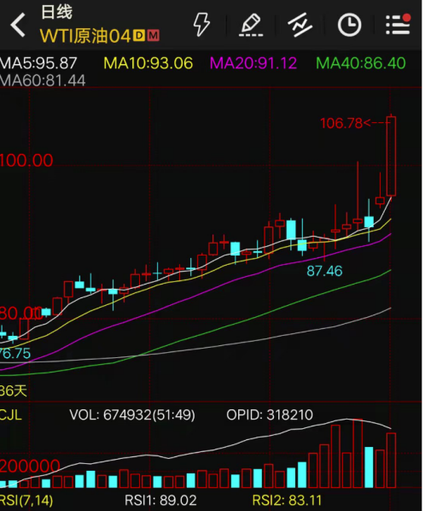Select the tallest red volume bar
The image size is (425, 511).
[358, 453]
